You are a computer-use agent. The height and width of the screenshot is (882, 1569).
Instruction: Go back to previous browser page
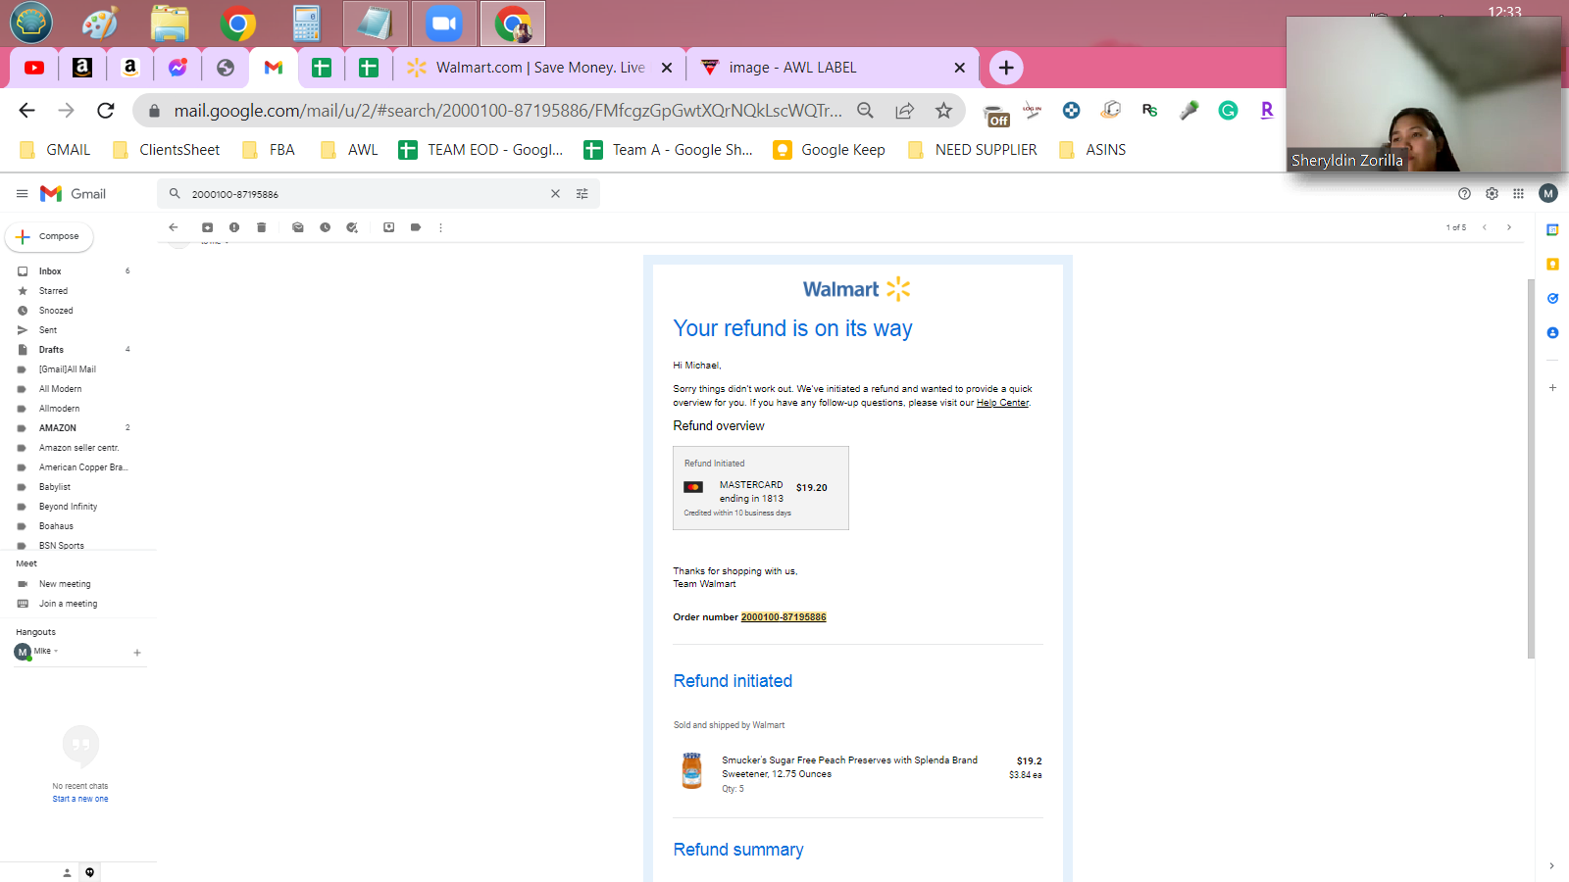(x=27, y=111)
